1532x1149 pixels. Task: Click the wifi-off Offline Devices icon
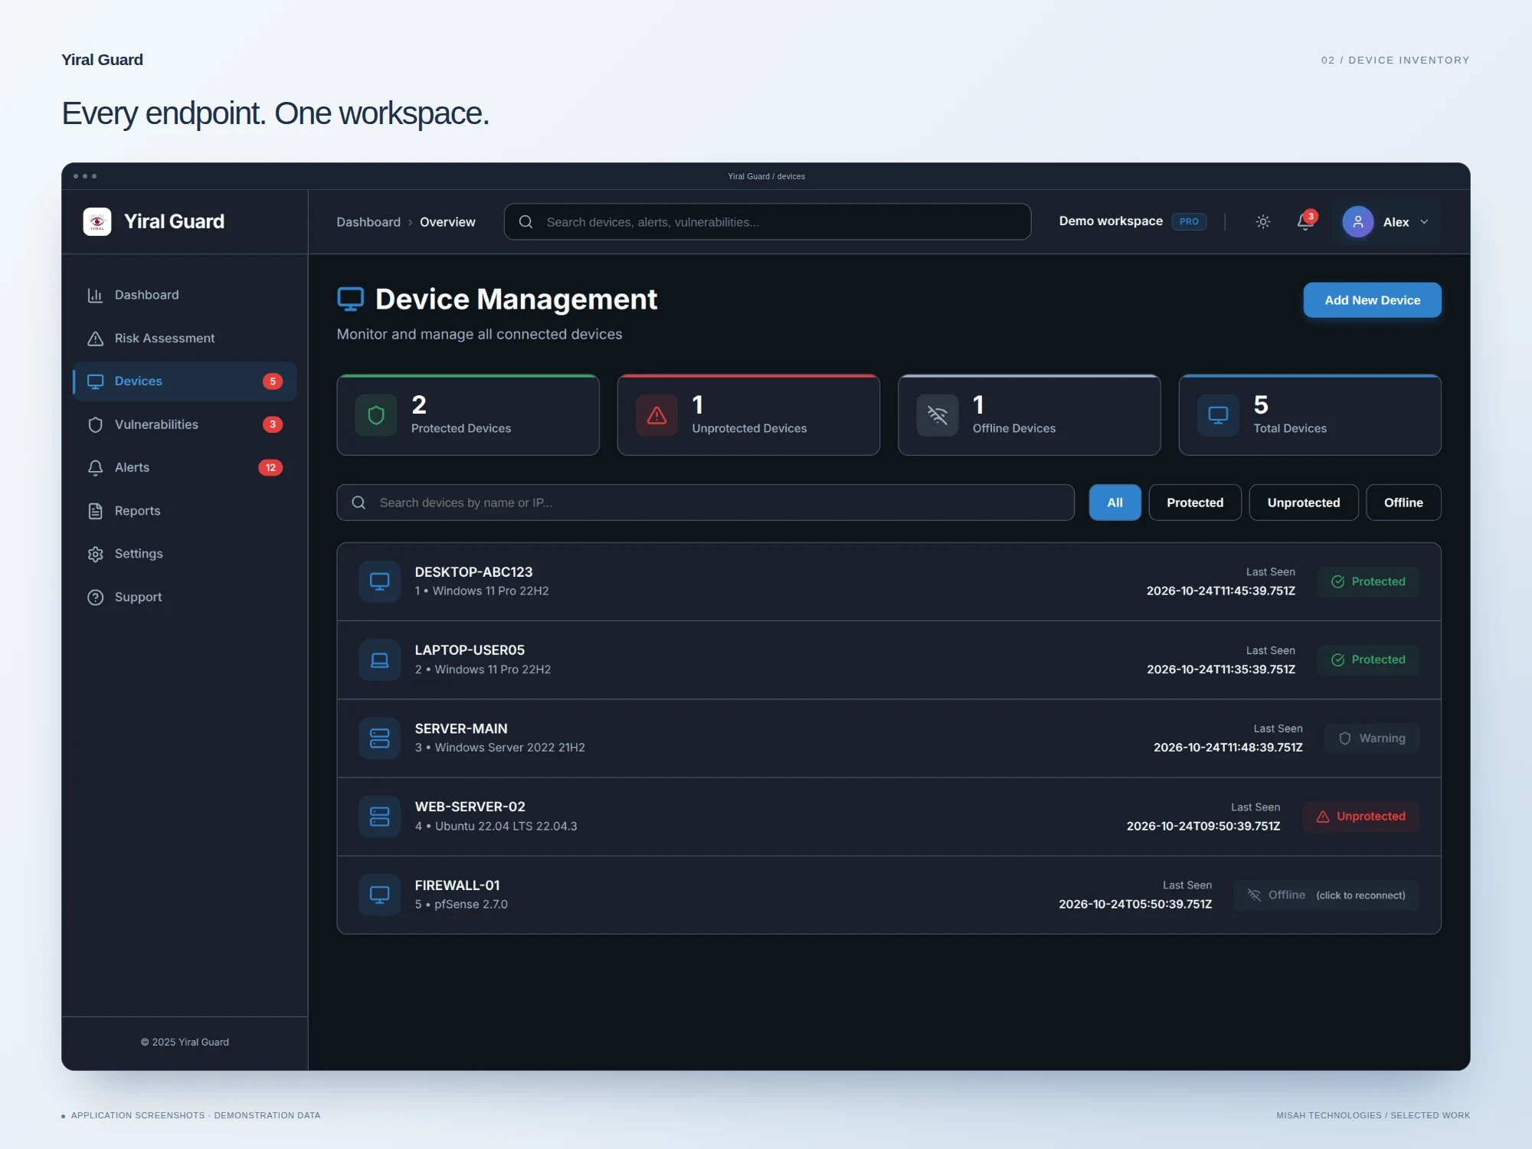[938, 415]
